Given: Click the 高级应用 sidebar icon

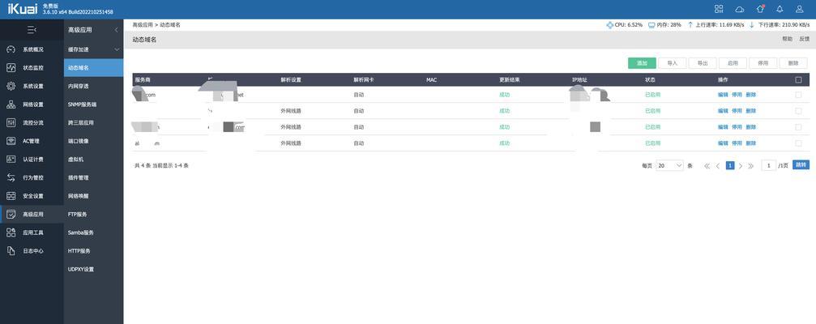Looking at the screenshot, I should [x=11, y=215].
